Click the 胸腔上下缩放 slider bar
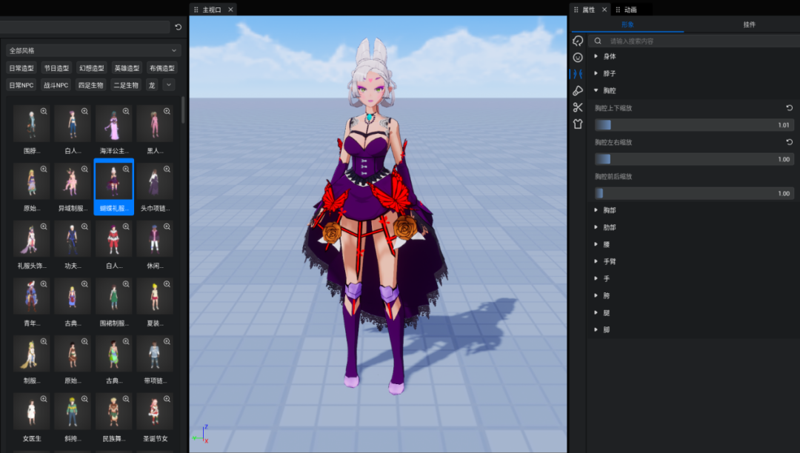 [x=694, y=125]
